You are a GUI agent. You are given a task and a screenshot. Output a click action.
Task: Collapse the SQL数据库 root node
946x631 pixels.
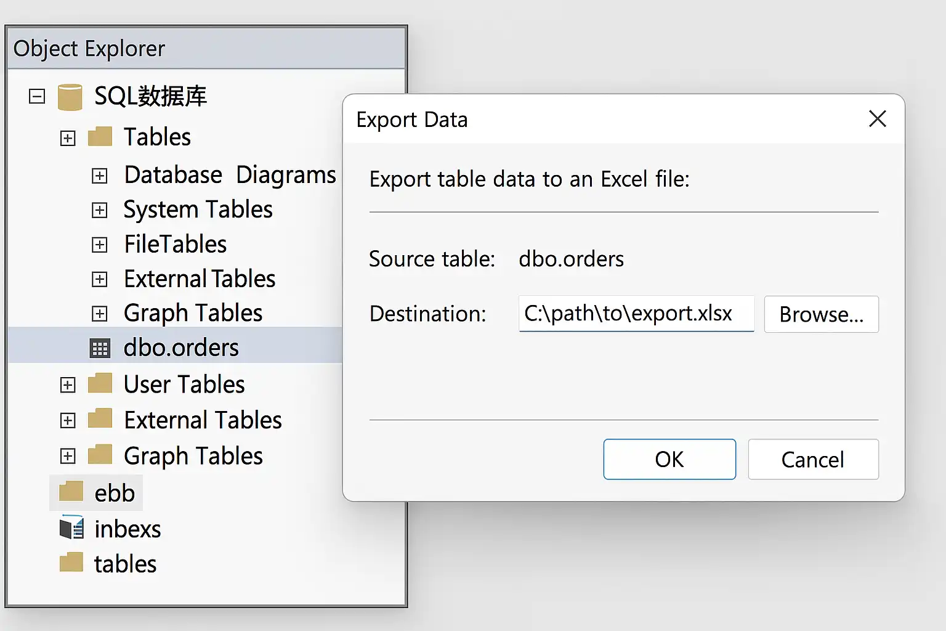pos(37,97)
